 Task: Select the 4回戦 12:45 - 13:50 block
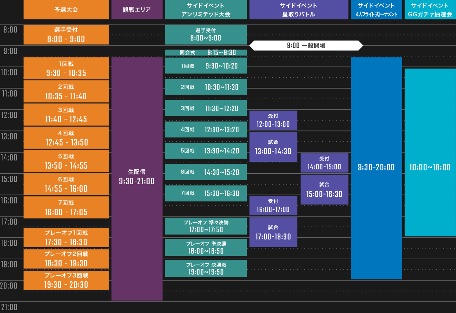66,138
